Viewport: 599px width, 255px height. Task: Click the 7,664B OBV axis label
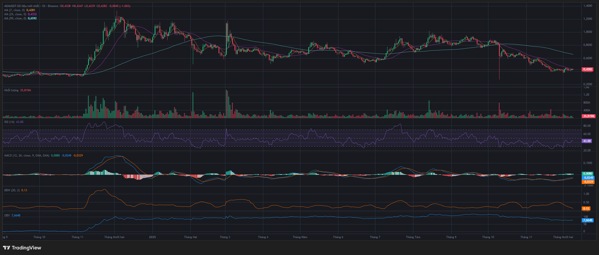tap(588, 220)
